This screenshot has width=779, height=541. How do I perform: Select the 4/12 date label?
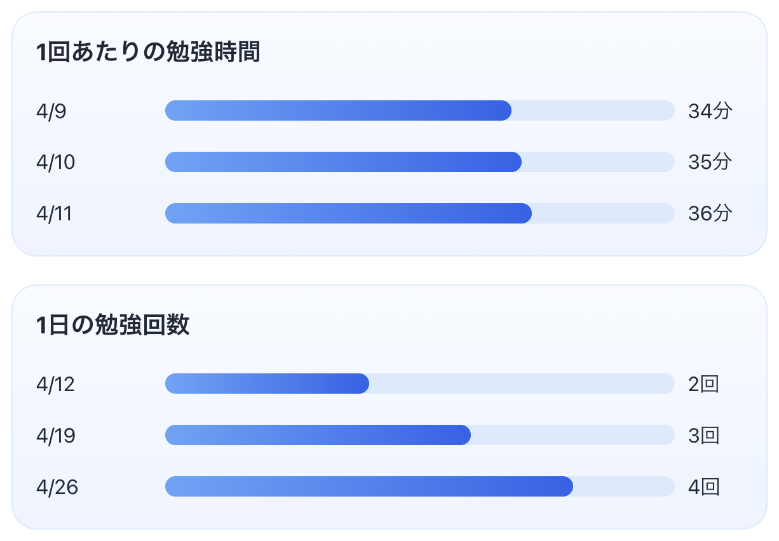55,384
